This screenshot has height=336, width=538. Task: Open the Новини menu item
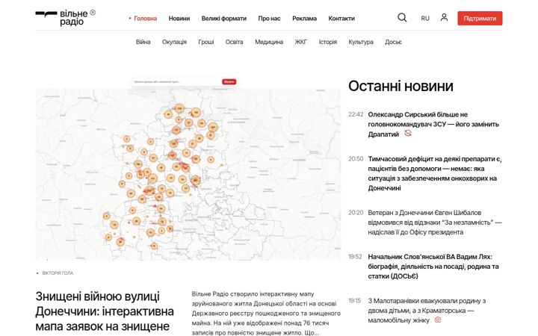179,19
